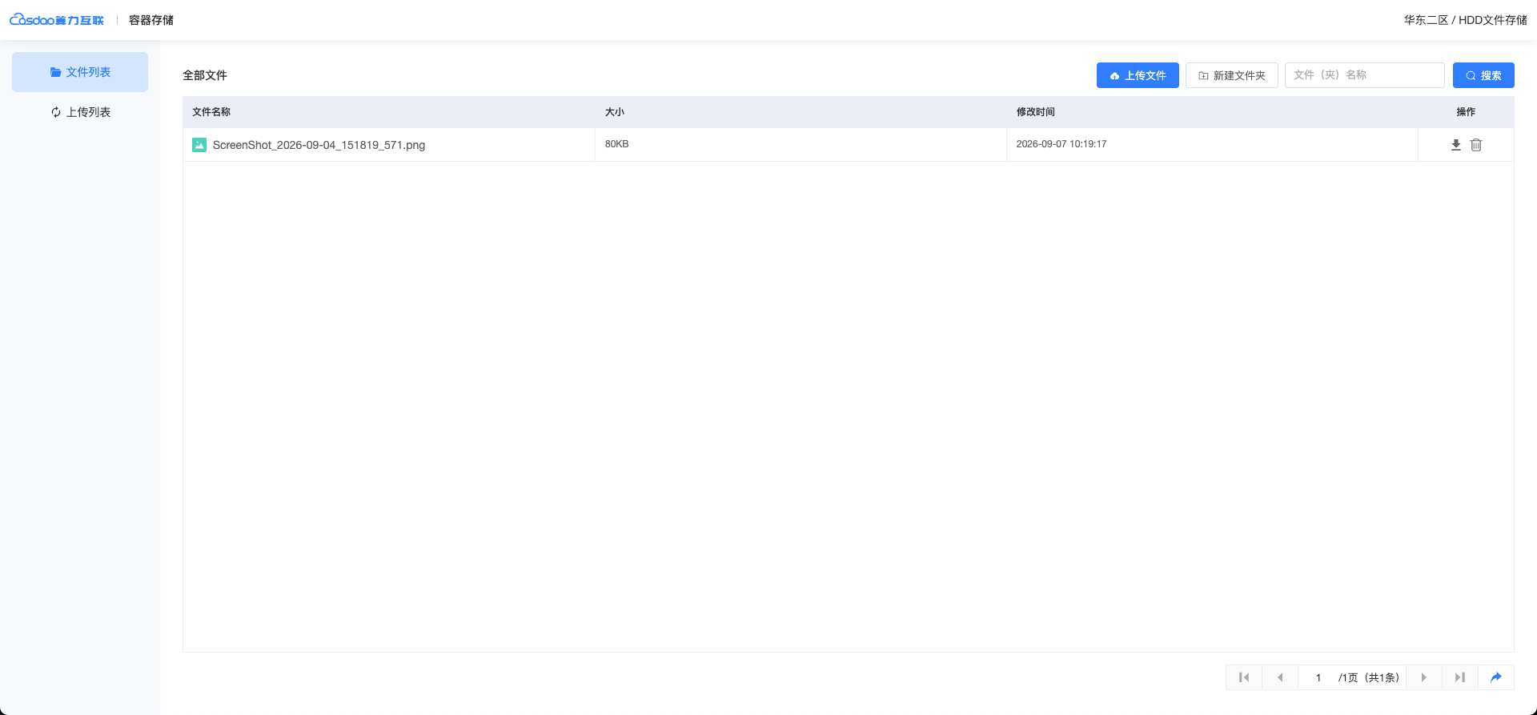Download the ScreenShot png file
Viewport: 1537px width, 715px height.
pos(1455,145)
